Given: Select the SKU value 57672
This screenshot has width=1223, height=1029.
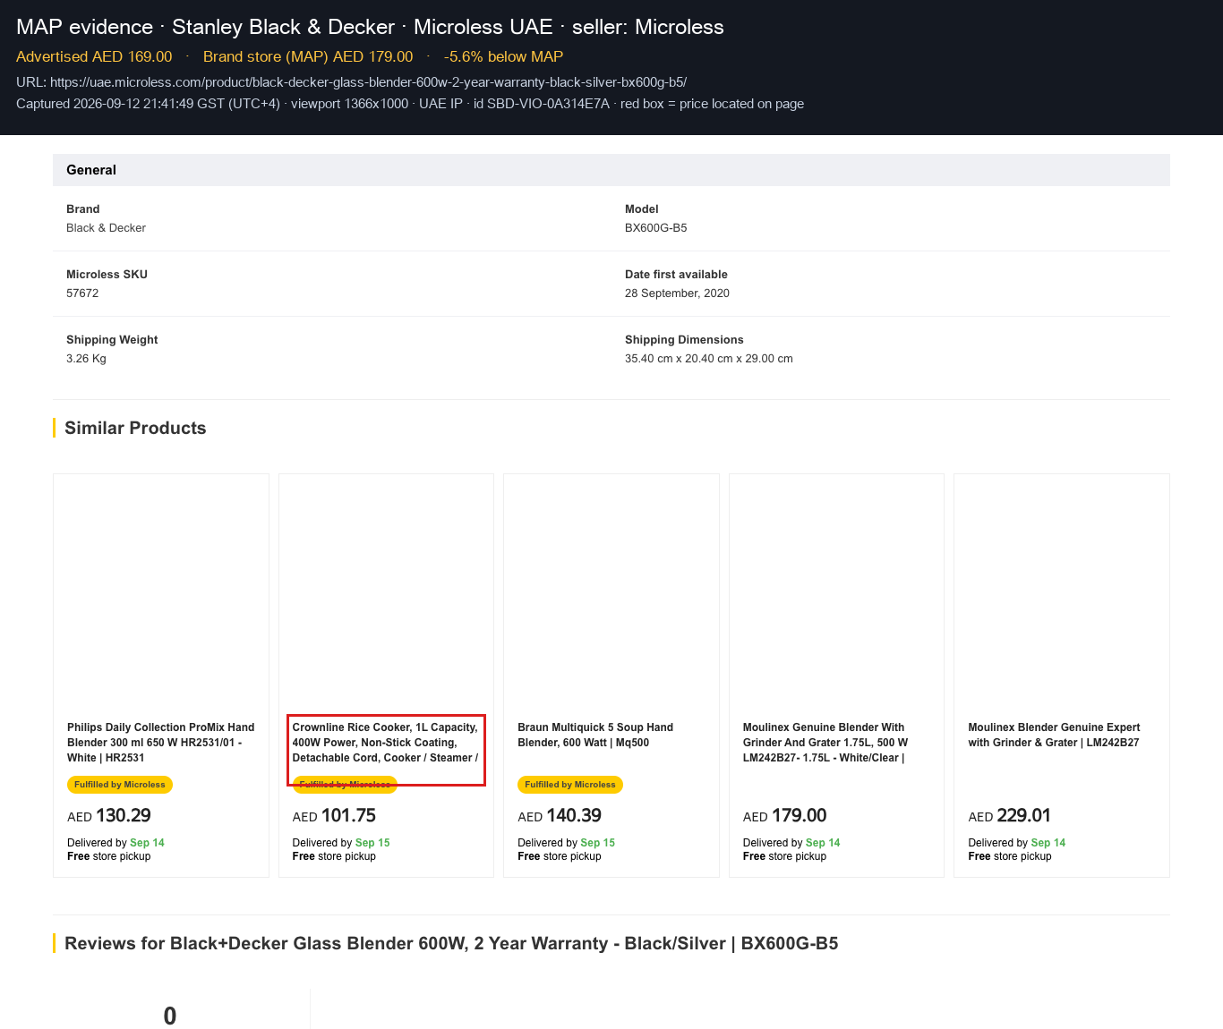Looking at the screenshot, I should 82,293.
